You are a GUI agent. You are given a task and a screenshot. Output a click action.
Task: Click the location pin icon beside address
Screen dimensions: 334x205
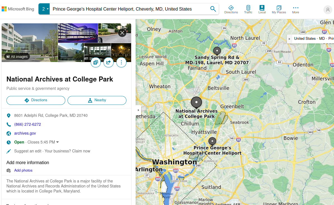9,115
